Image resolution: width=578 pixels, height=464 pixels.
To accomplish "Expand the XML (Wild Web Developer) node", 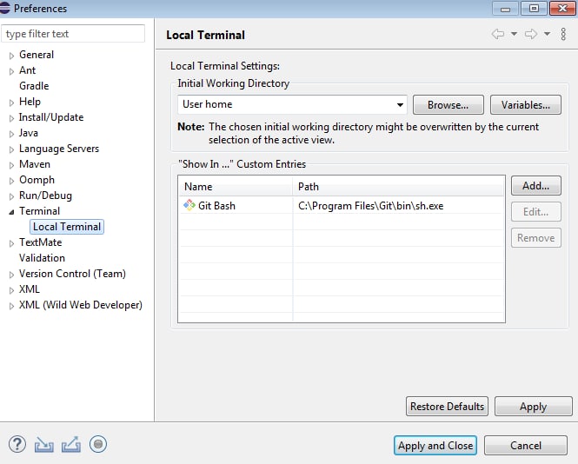I will (11, 306).
